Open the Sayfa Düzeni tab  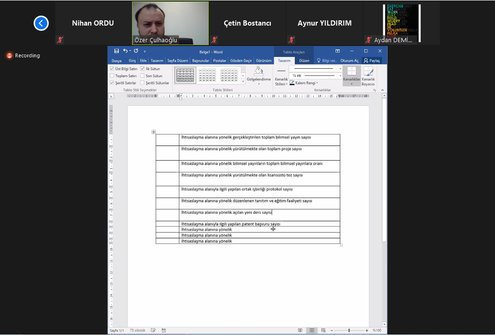(x=177, y=61)
